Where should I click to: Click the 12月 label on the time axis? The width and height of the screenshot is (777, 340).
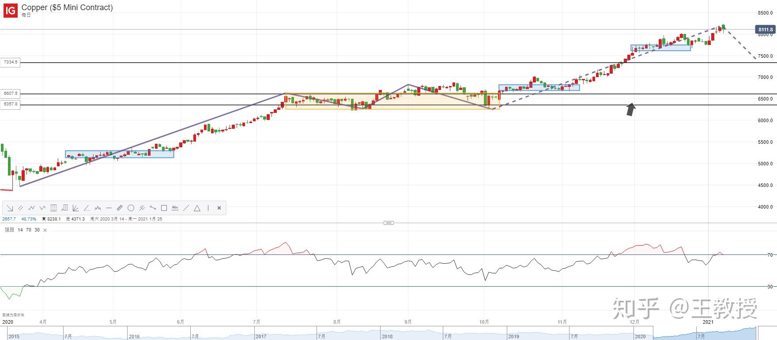(634, 322)
